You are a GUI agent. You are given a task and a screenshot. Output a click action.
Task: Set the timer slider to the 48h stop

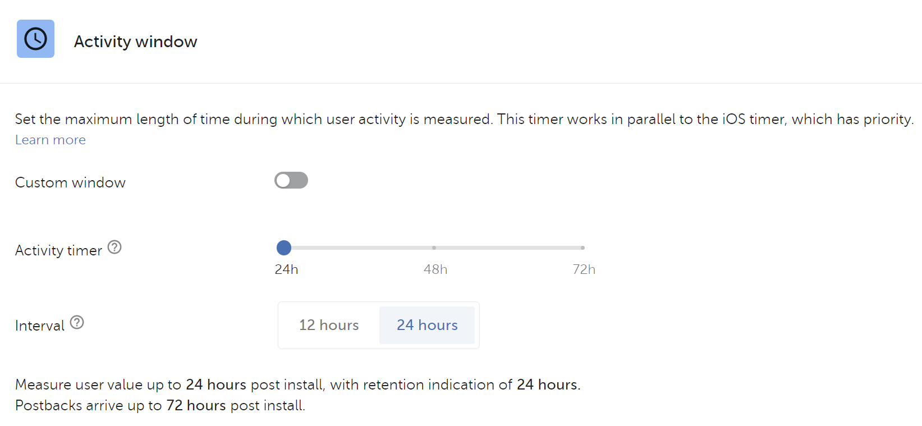click(x=434, y=248)
